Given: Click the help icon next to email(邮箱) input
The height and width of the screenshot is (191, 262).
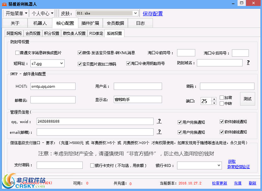Looking at the screenshot, I should [159, 132].
